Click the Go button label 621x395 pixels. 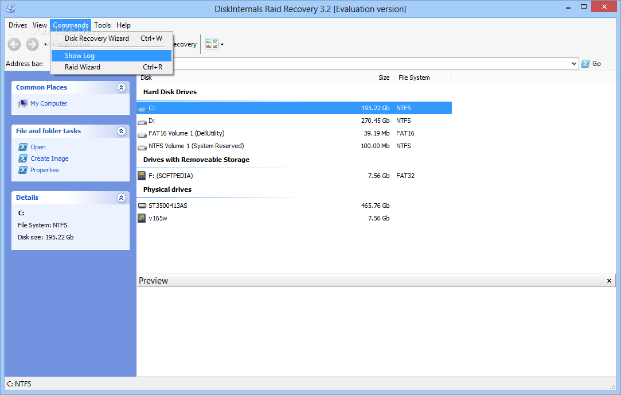[596, 64]
